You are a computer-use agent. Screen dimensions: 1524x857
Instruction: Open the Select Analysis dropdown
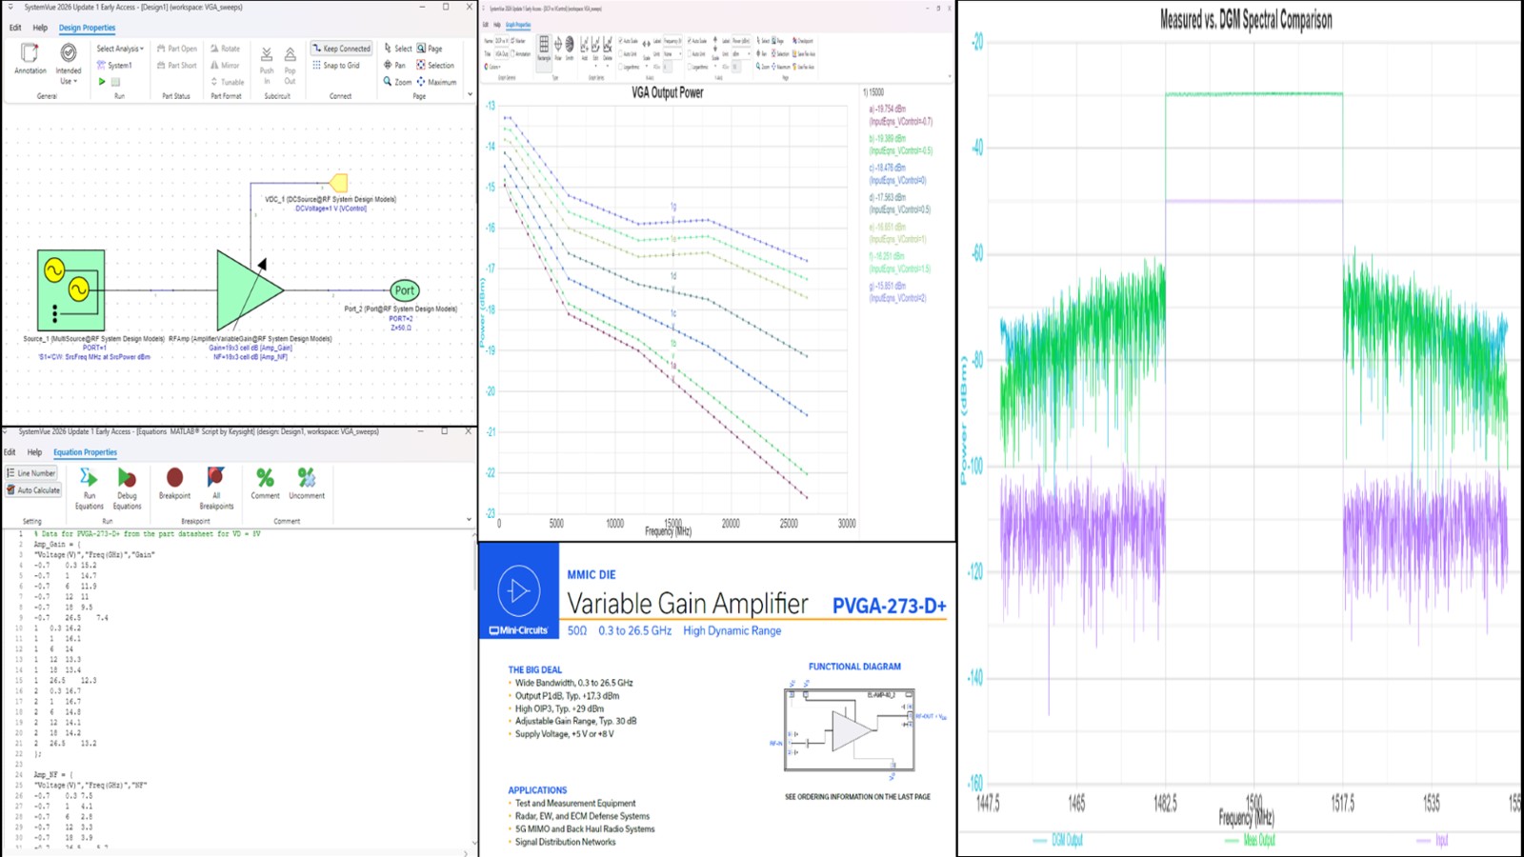(x=120, y=49)
